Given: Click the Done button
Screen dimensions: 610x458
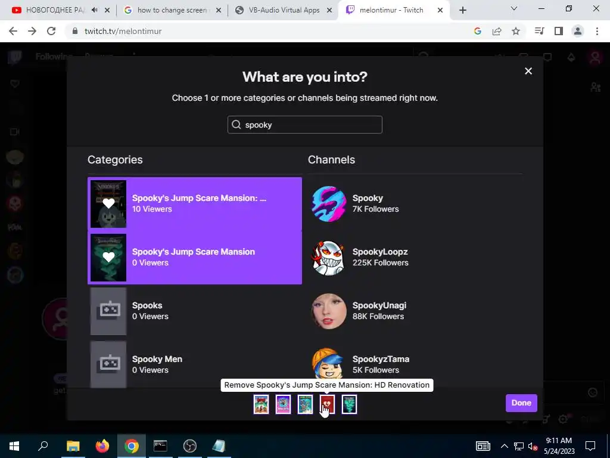Looking at the screenshot, I should pyautogui.click(x=521, y=403).
